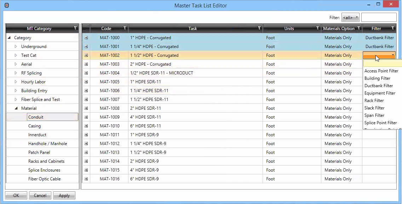The width and height of the screenshot is (402, 204).
Task: Choose Ductbank Filter from dropdown list
Action: tap(379, 86)
